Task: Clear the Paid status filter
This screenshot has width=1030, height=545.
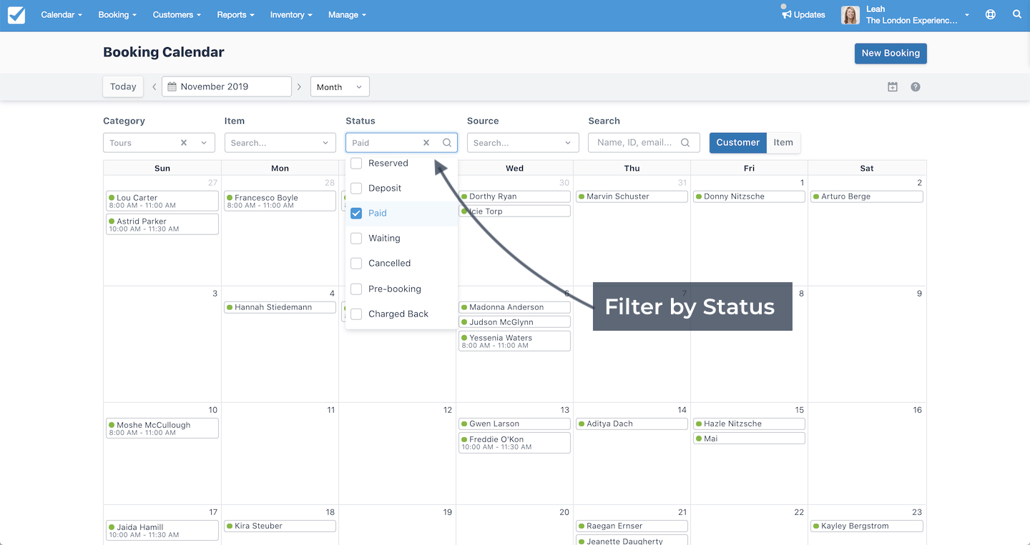Action: [x=426, y=143]
